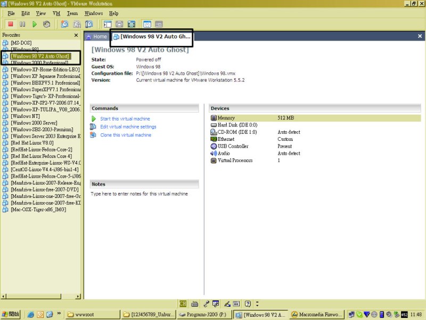Open the File menu

tap(11, 13)
